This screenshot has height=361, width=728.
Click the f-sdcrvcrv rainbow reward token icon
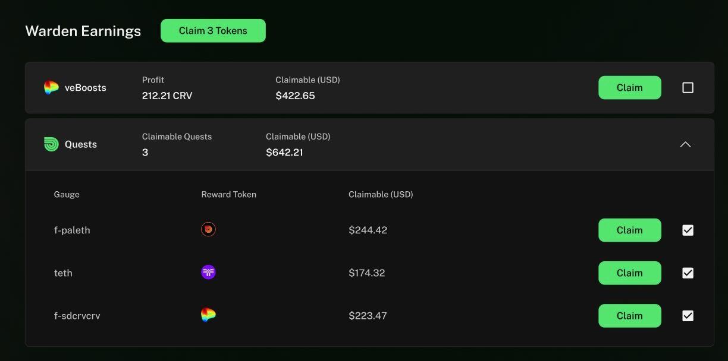point(208,315)
